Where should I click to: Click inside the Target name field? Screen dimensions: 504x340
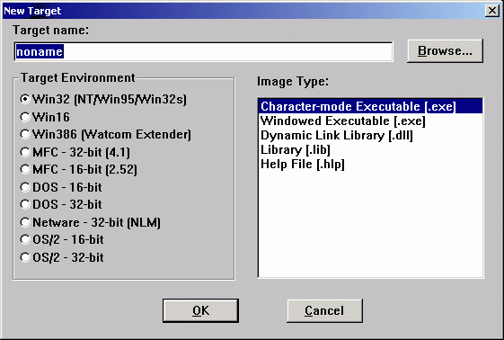(x=203, y=51)
